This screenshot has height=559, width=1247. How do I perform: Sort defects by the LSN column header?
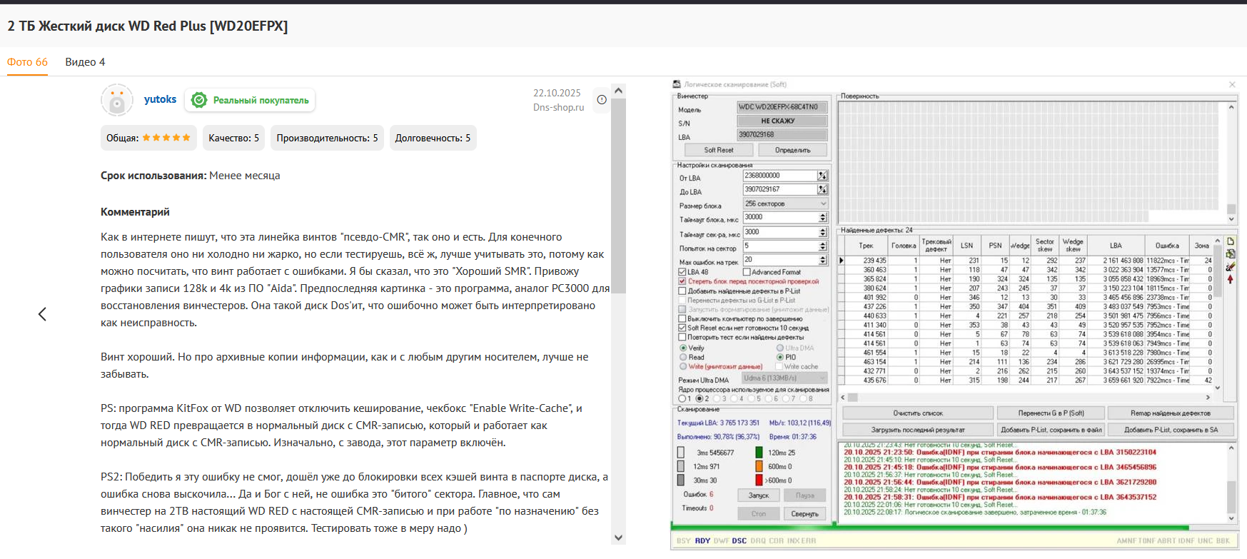click(x=966, y=246)
